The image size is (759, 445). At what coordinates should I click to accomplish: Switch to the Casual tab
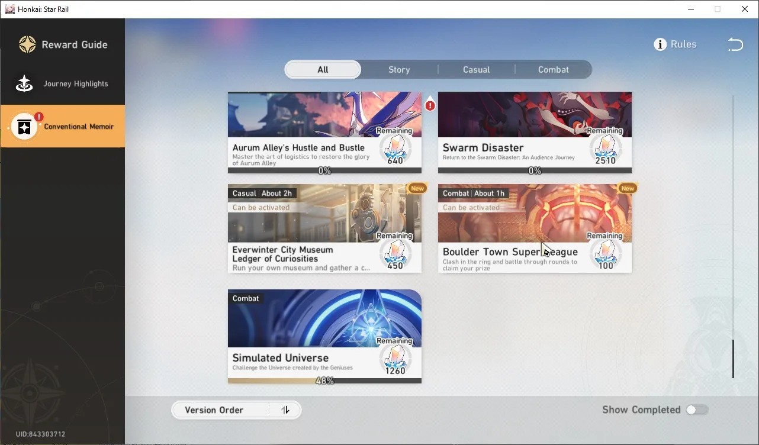tap(476, 69)
